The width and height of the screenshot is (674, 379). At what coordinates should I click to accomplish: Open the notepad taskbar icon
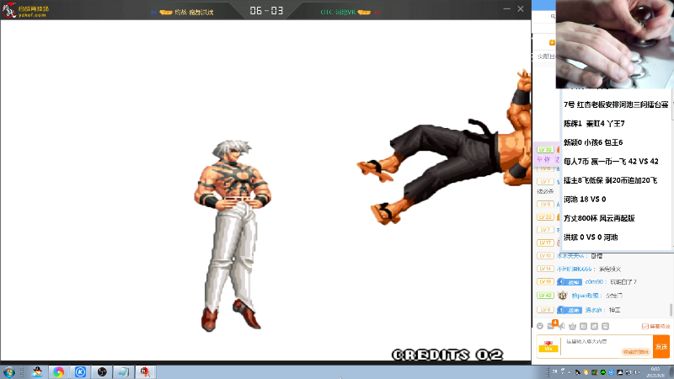[x=123, y=371]
